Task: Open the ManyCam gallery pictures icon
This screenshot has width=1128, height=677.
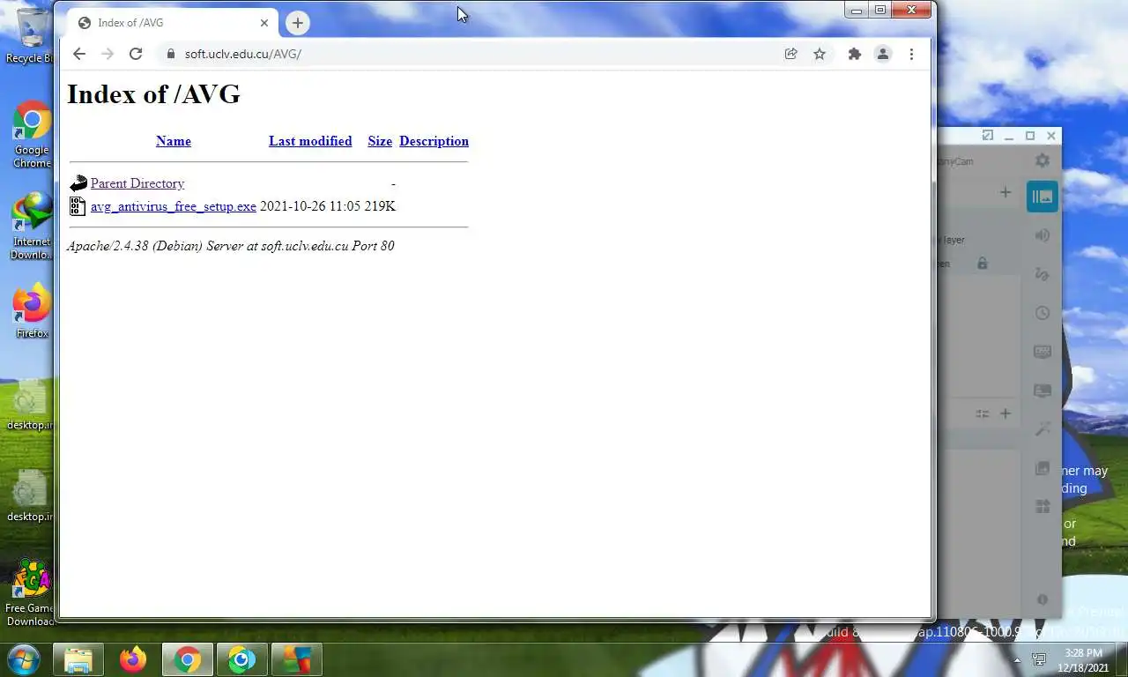Action: 1043,468
